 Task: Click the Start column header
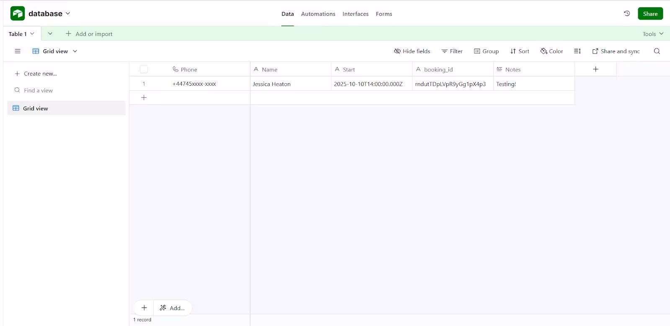click(x=371, y=69)
